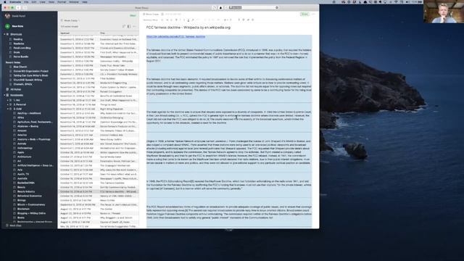Open the Perell.com Blog shortcut
Image resolution: width=464 pixels, height=261 pixels.
tap(22, 48)
